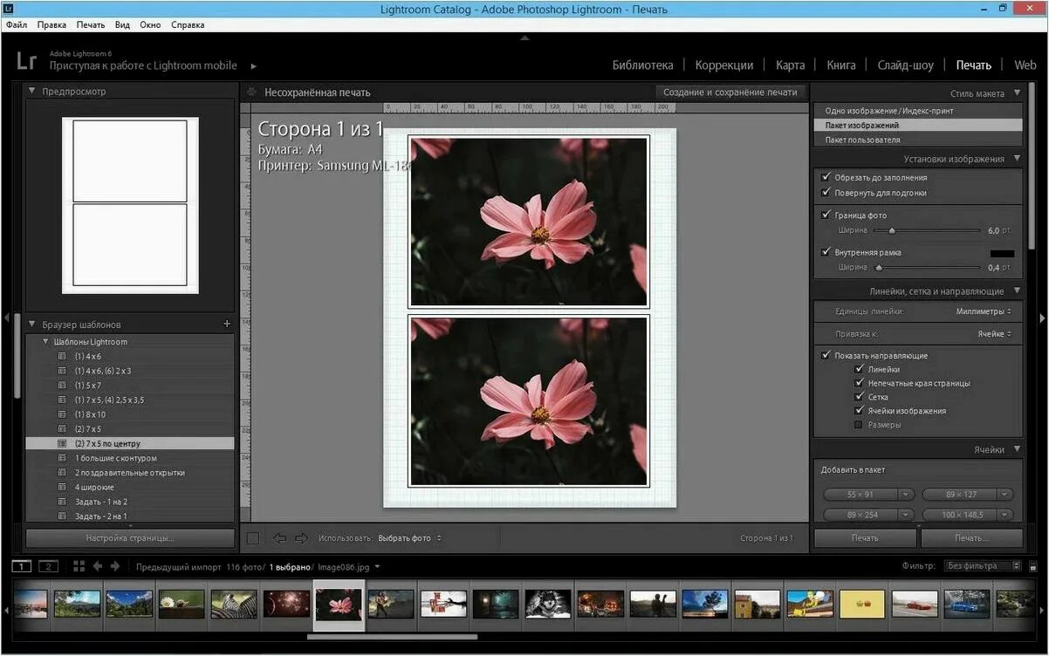1049x656 pixels.
Task: Uncheck the Сетка checkbox
Action: pyautogui.click(x=859, y=397)
